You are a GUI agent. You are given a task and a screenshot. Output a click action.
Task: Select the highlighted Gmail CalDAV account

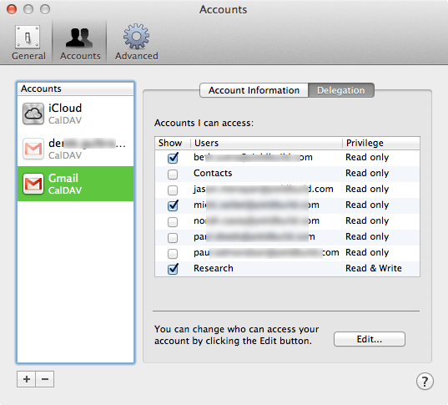[75, 184]
